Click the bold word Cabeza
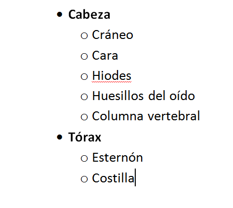The image size is (233, 208). (89, 15)
